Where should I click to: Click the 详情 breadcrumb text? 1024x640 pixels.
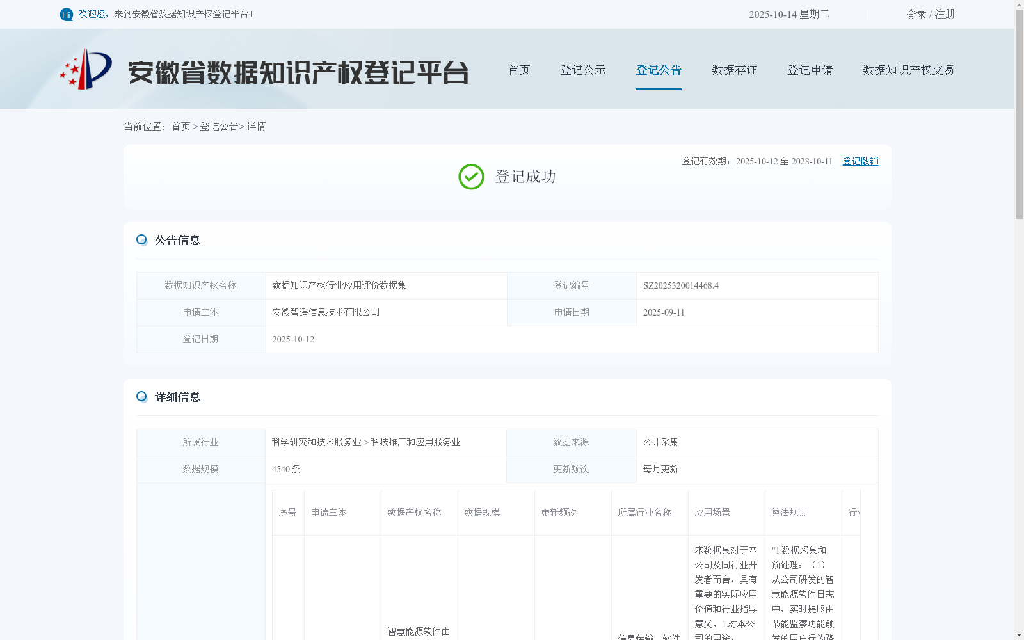(256, 127)
